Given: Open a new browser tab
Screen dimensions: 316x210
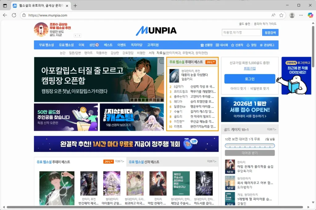Looking at the screenshot, I should [75, 6].
